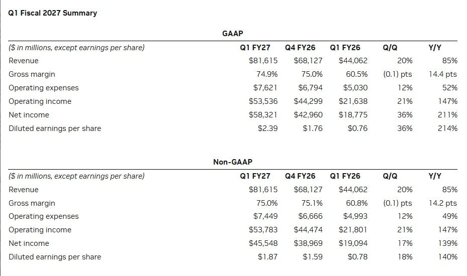Select Non-GAAP Diluted EPS $1.87
This screenshot has height=276, width=467.
(268, 257)
